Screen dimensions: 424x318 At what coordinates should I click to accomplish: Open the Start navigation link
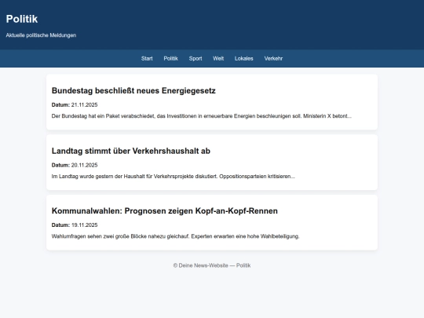coord(147,58)
